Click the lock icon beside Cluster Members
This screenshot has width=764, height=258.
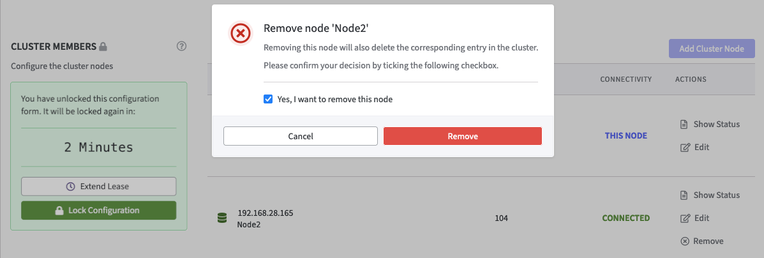click(103, 47)
